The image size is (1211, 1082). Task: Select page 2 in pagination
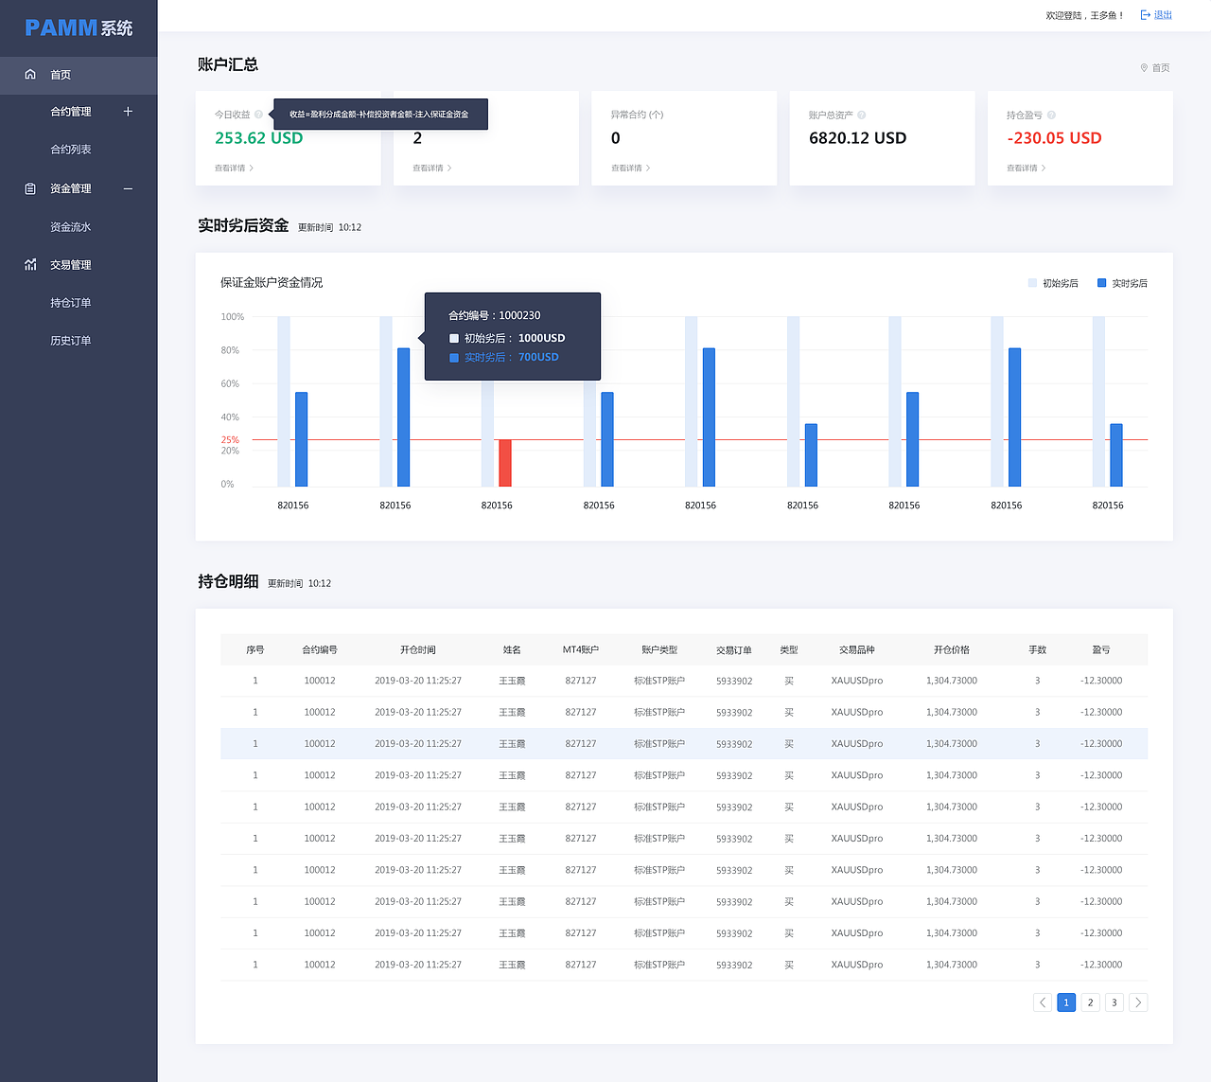click(x=1090, y=1002)
